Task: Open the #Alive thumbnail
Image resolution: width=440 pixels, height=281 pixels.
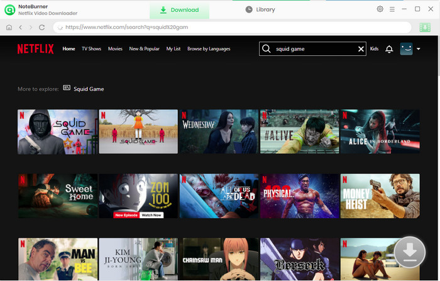Action: pyautogui.click(x=299, y=131)
